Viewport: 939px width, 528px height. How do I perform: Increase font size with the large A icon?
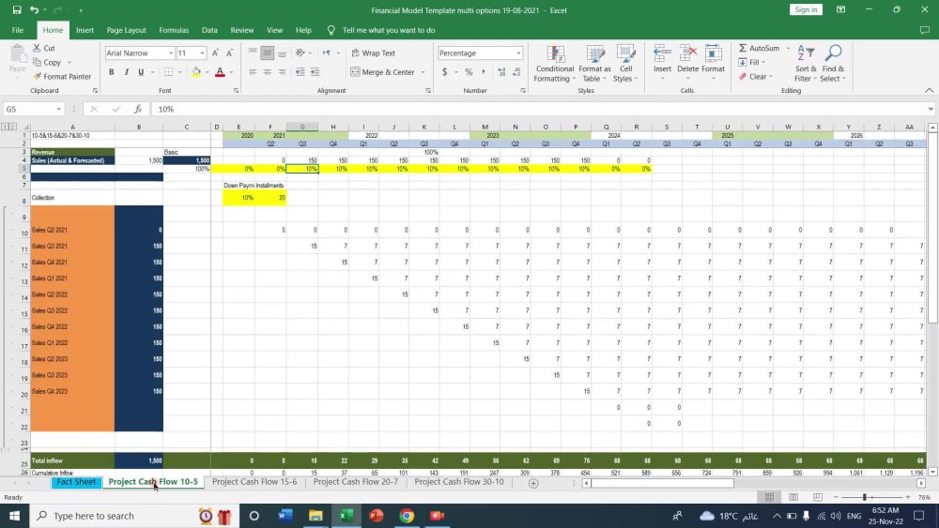pyautogui.click(x=216, y=53)
